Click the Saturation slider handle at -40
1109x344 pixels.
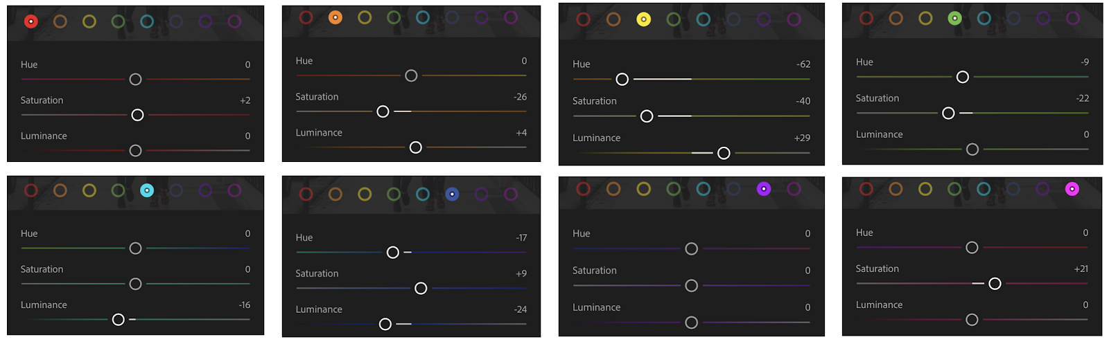(x=647, y=116)
